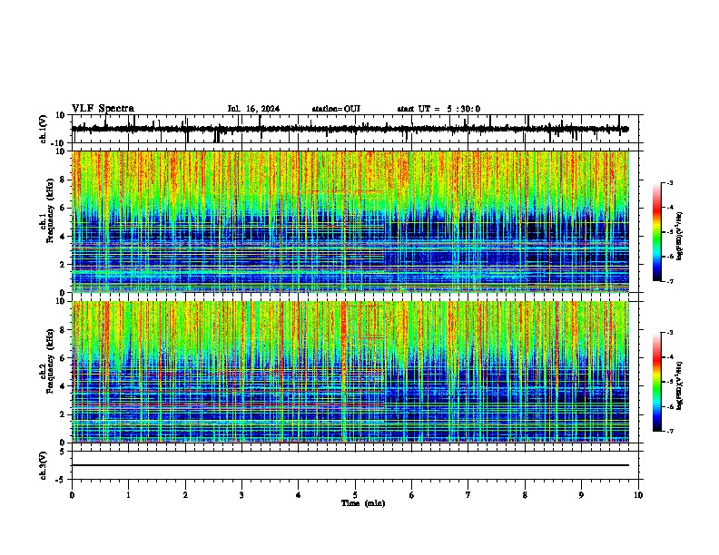This screenshot has height=555, width=719.
Task: Click the '-3' label on ch.1 color bar
Action: (669, 183)
